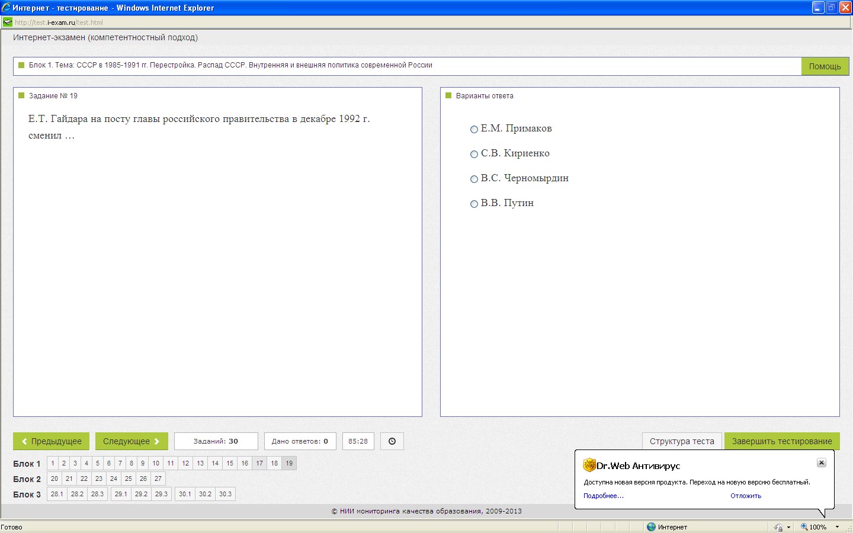The height and width of the screenshot is (533, 853).
Task: Close the Dr.Web Antivirus notification popup
Action: coord(821,463)
